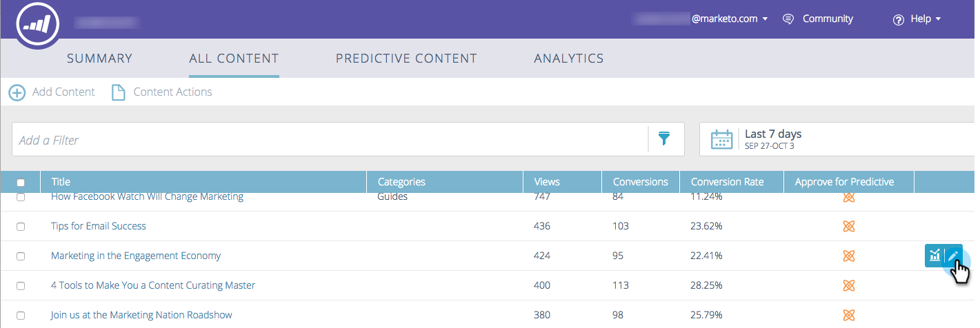The image size is (980, 328).
Task: Open the calendar date range icon
Action: [721, 139]
